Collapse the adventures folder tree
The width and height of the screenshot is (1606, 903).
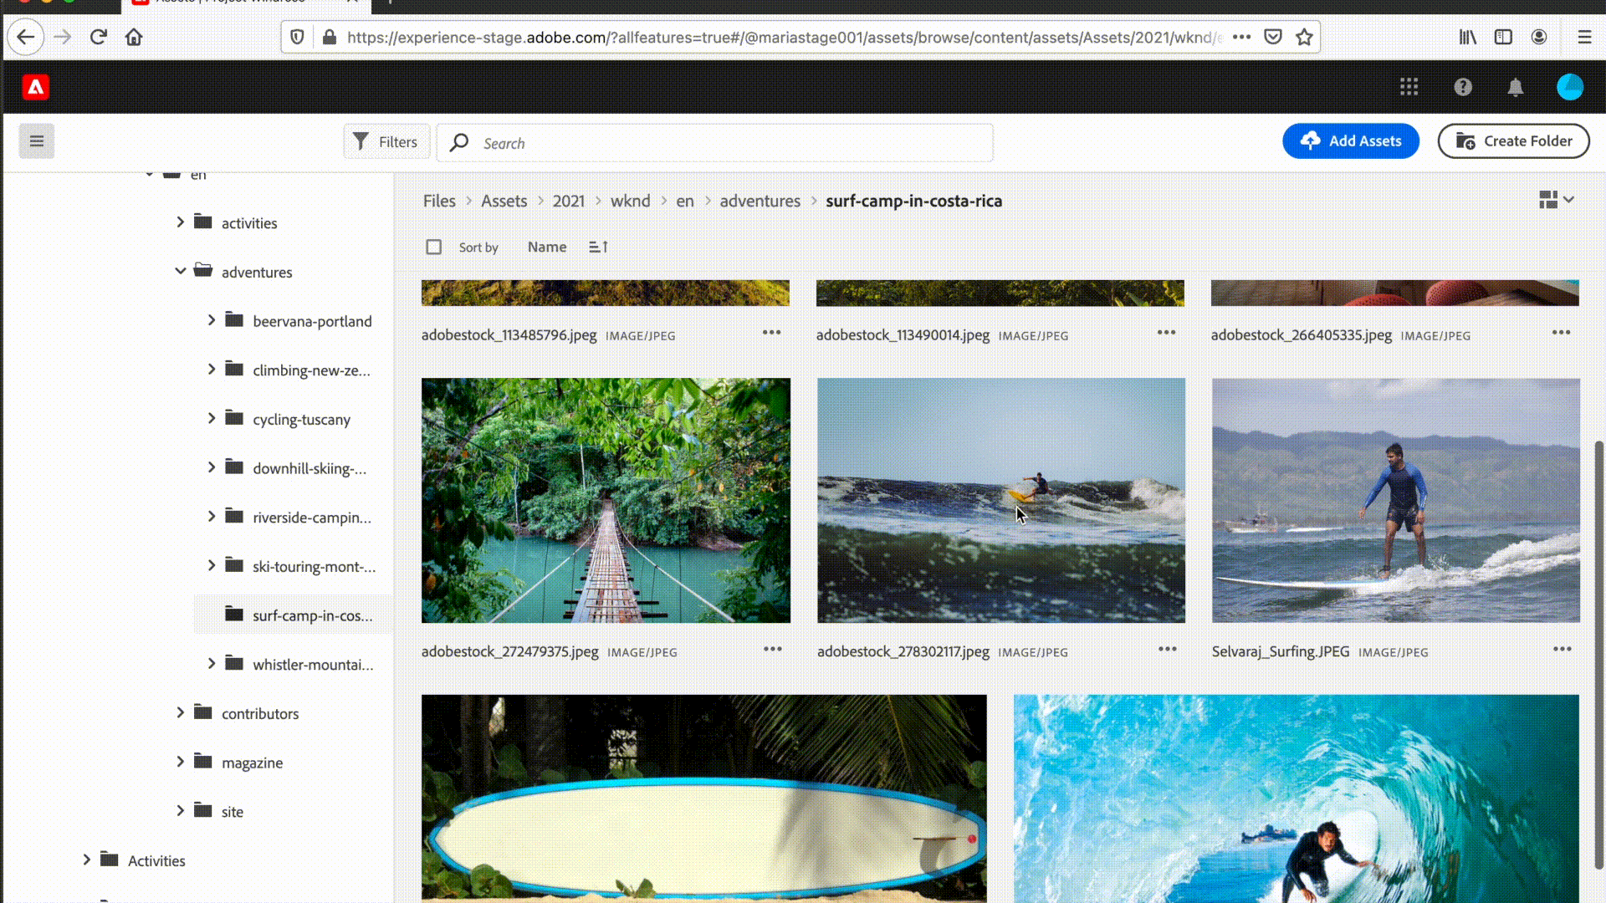point(180,271)
